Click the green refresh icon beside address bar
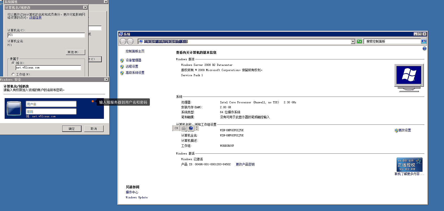The height and width of the screenshot is (211, 444). point(359,41)
